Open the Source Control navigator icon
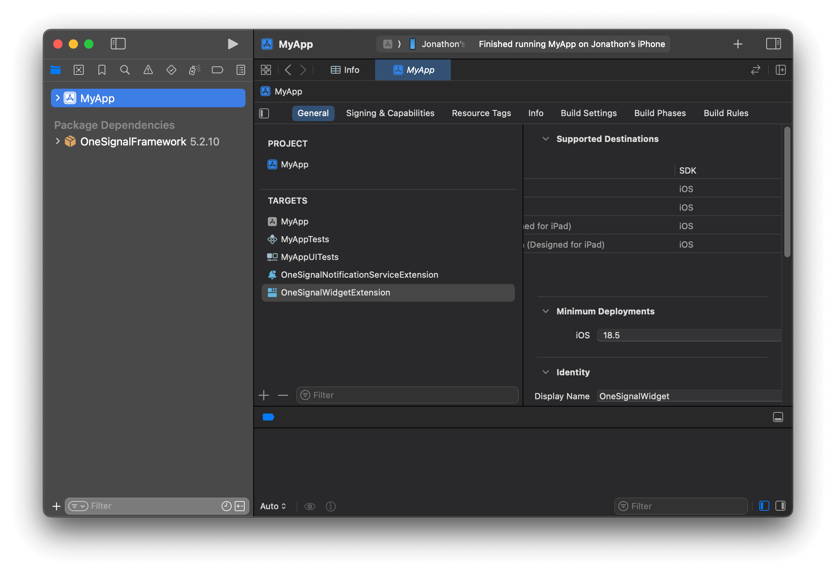This screenshot has height=574, width=836. click(79, 70)
